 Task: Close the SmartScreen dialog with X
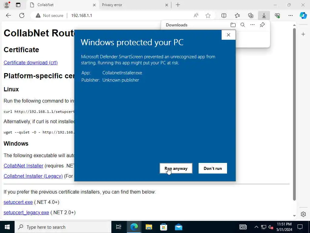coord(229,35)
